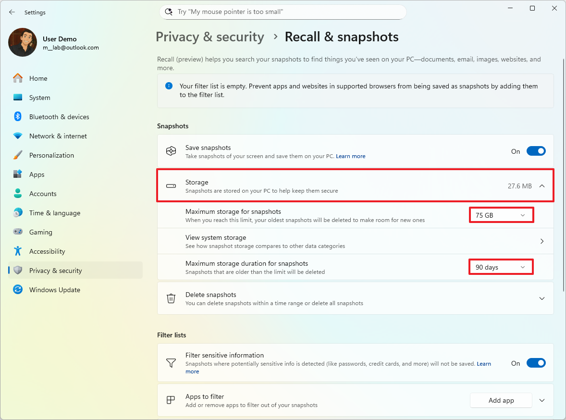
Task: Open the Maximum storage duration dropdown
Action: [501, 267]
